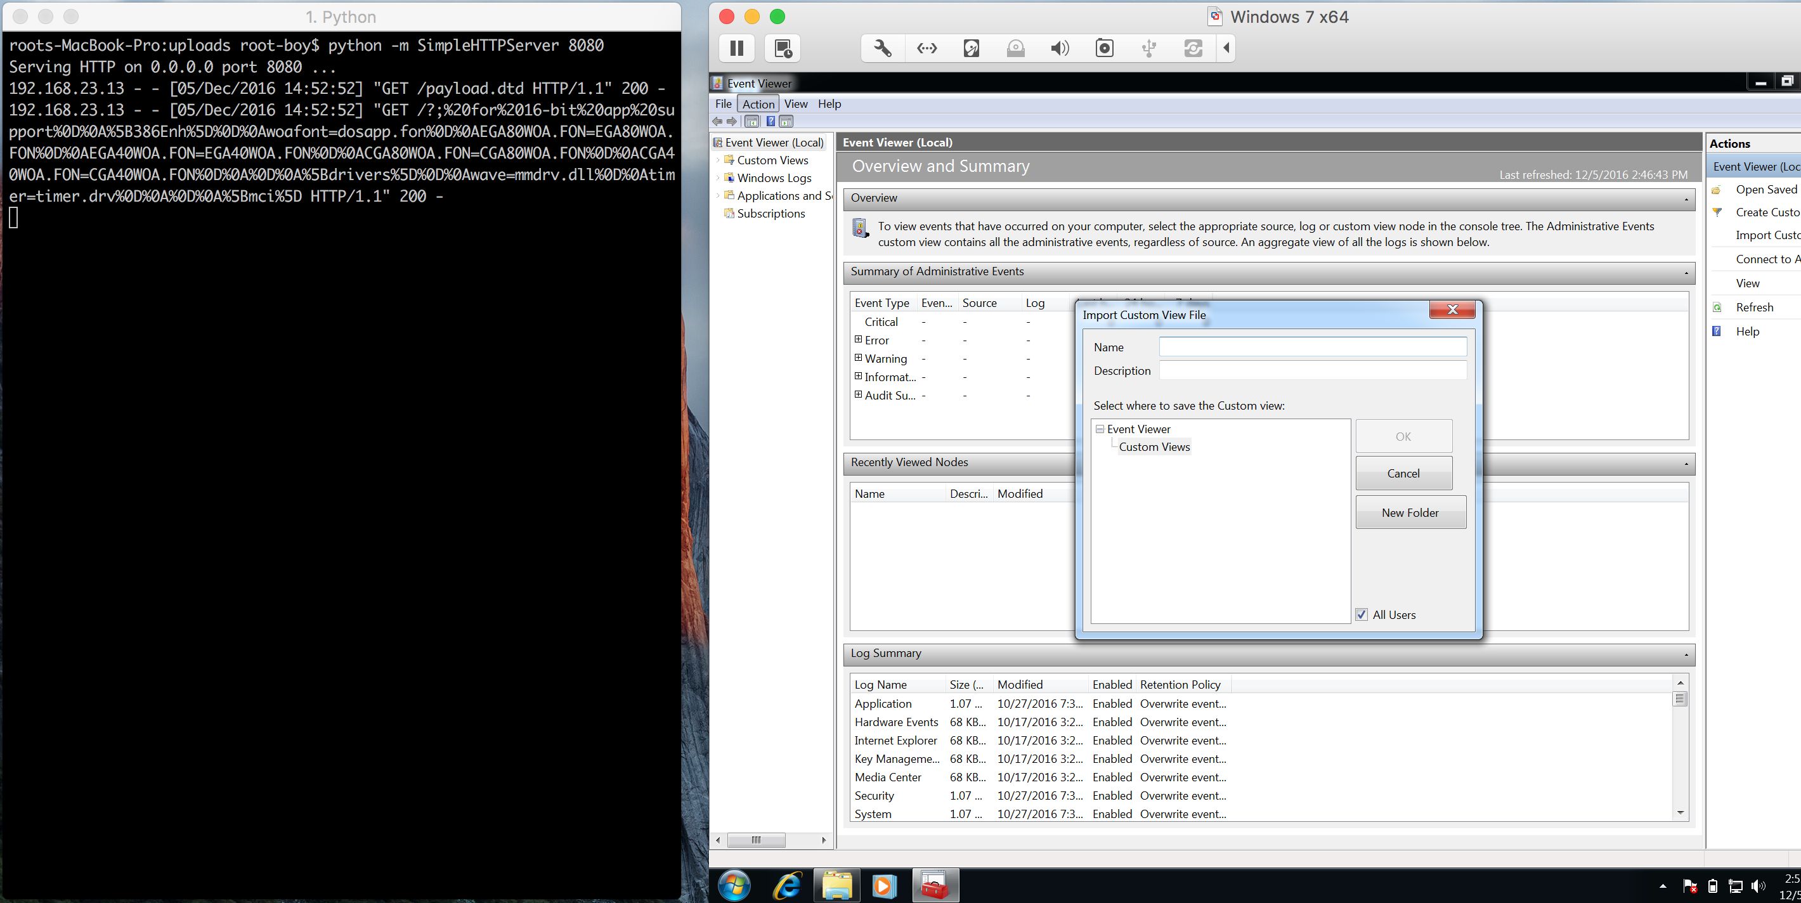Select the Security log row
The height and width of the screenshot is (903, 1801).
tap(1039, 795)
